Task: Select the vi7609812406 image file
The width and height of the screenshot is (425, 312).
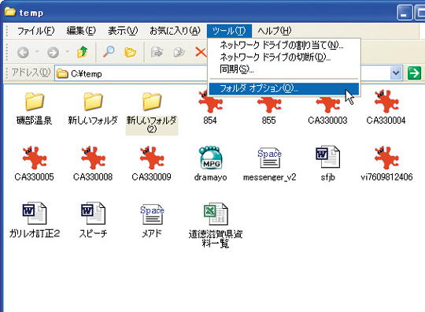Action: click(386, 164)
